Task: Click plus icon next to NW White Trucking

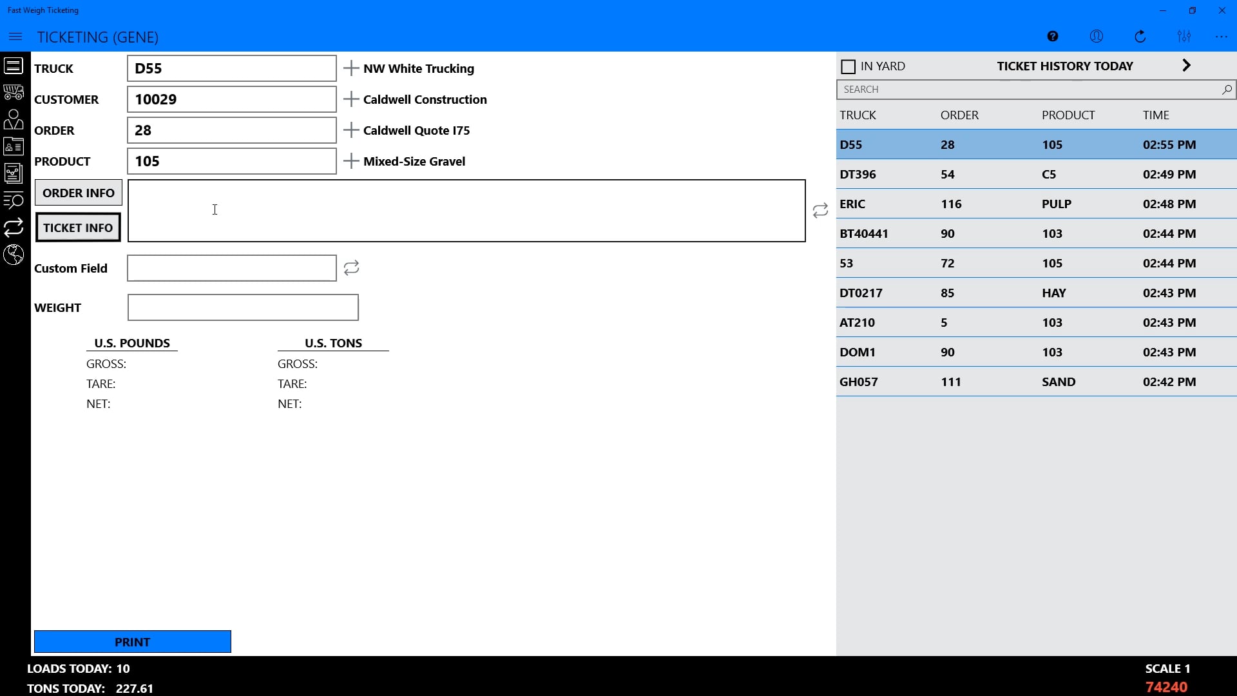Action: coord(351,68)
